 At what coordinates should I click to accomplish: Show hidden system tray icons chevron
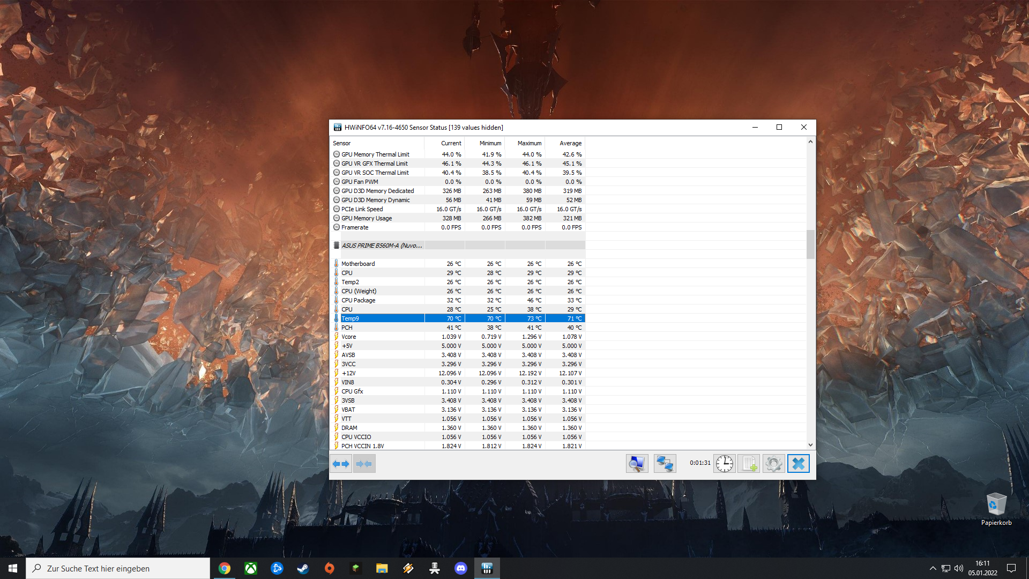click(x=933, y=568)
